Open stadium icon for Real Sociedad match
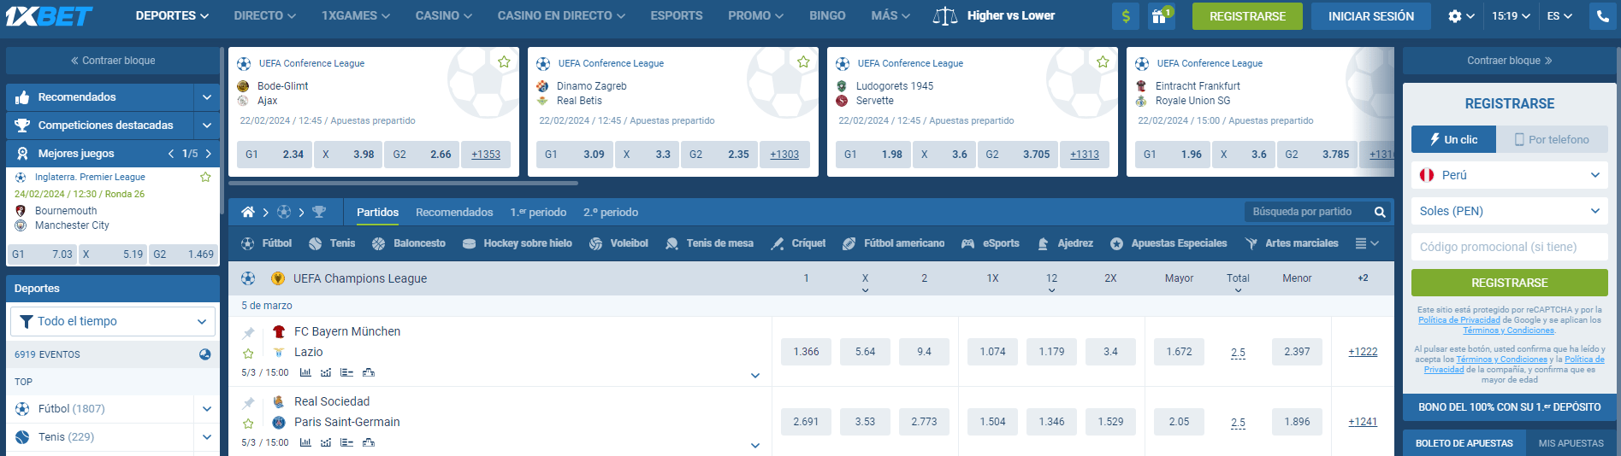 point(369,442)
